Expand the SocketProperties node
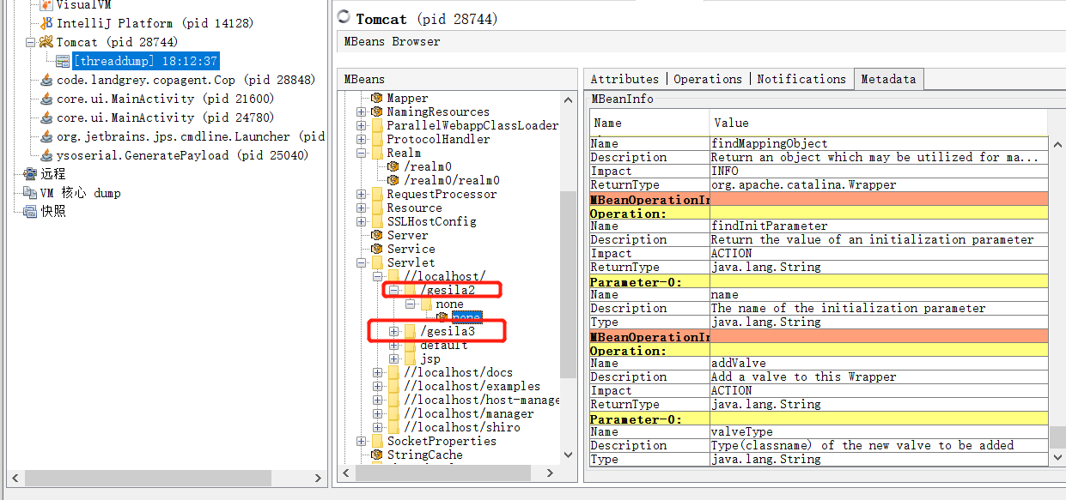Image resolution: width=1066 pixels, height=500 pixels. tap(362, 441)
